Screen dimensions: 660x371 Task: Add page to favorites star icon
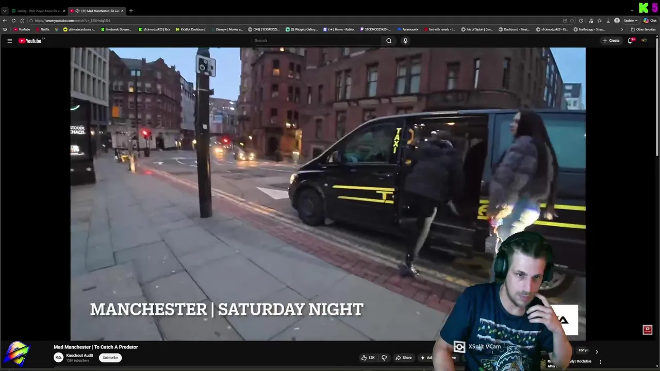(572, 21)
